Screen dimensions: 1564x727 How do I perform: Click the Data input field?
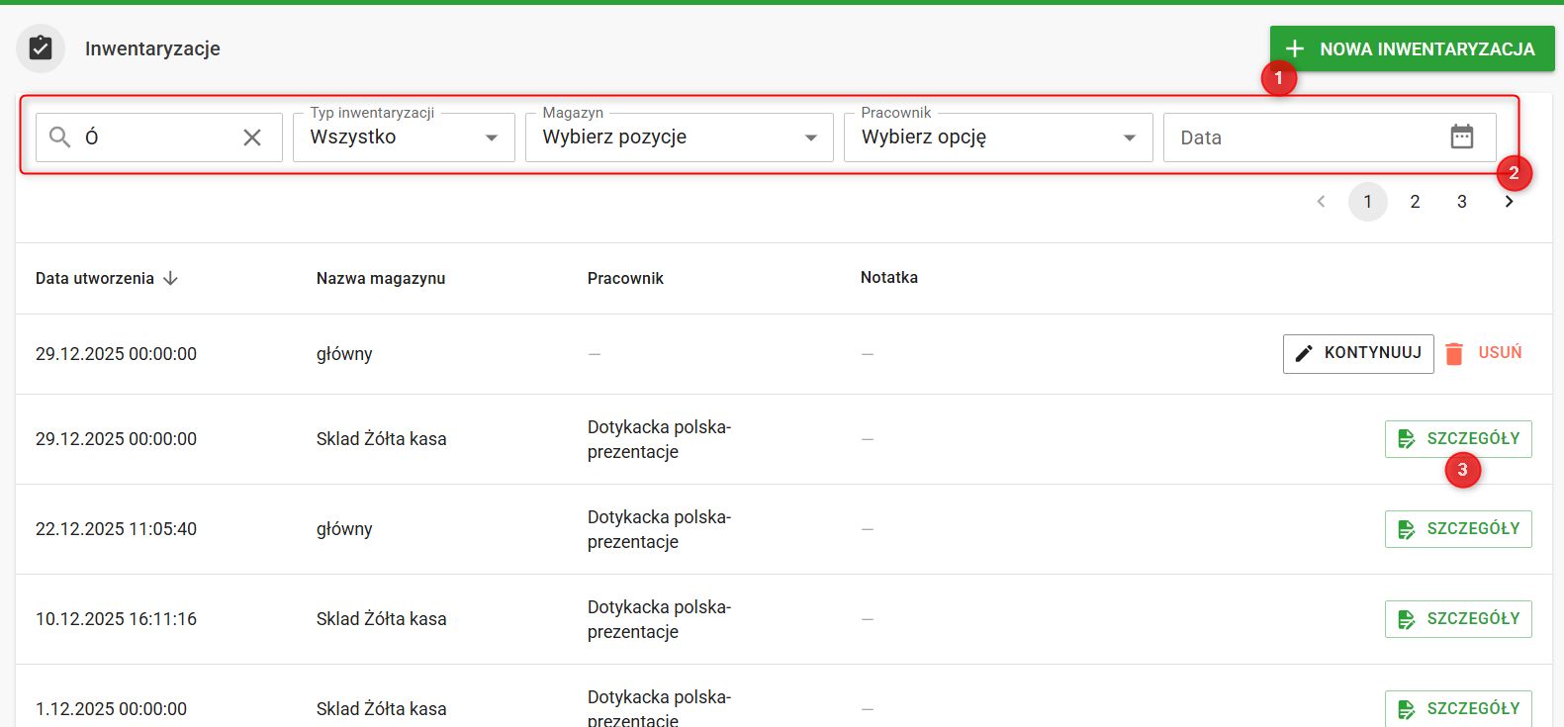click(x=1301, y=137)
